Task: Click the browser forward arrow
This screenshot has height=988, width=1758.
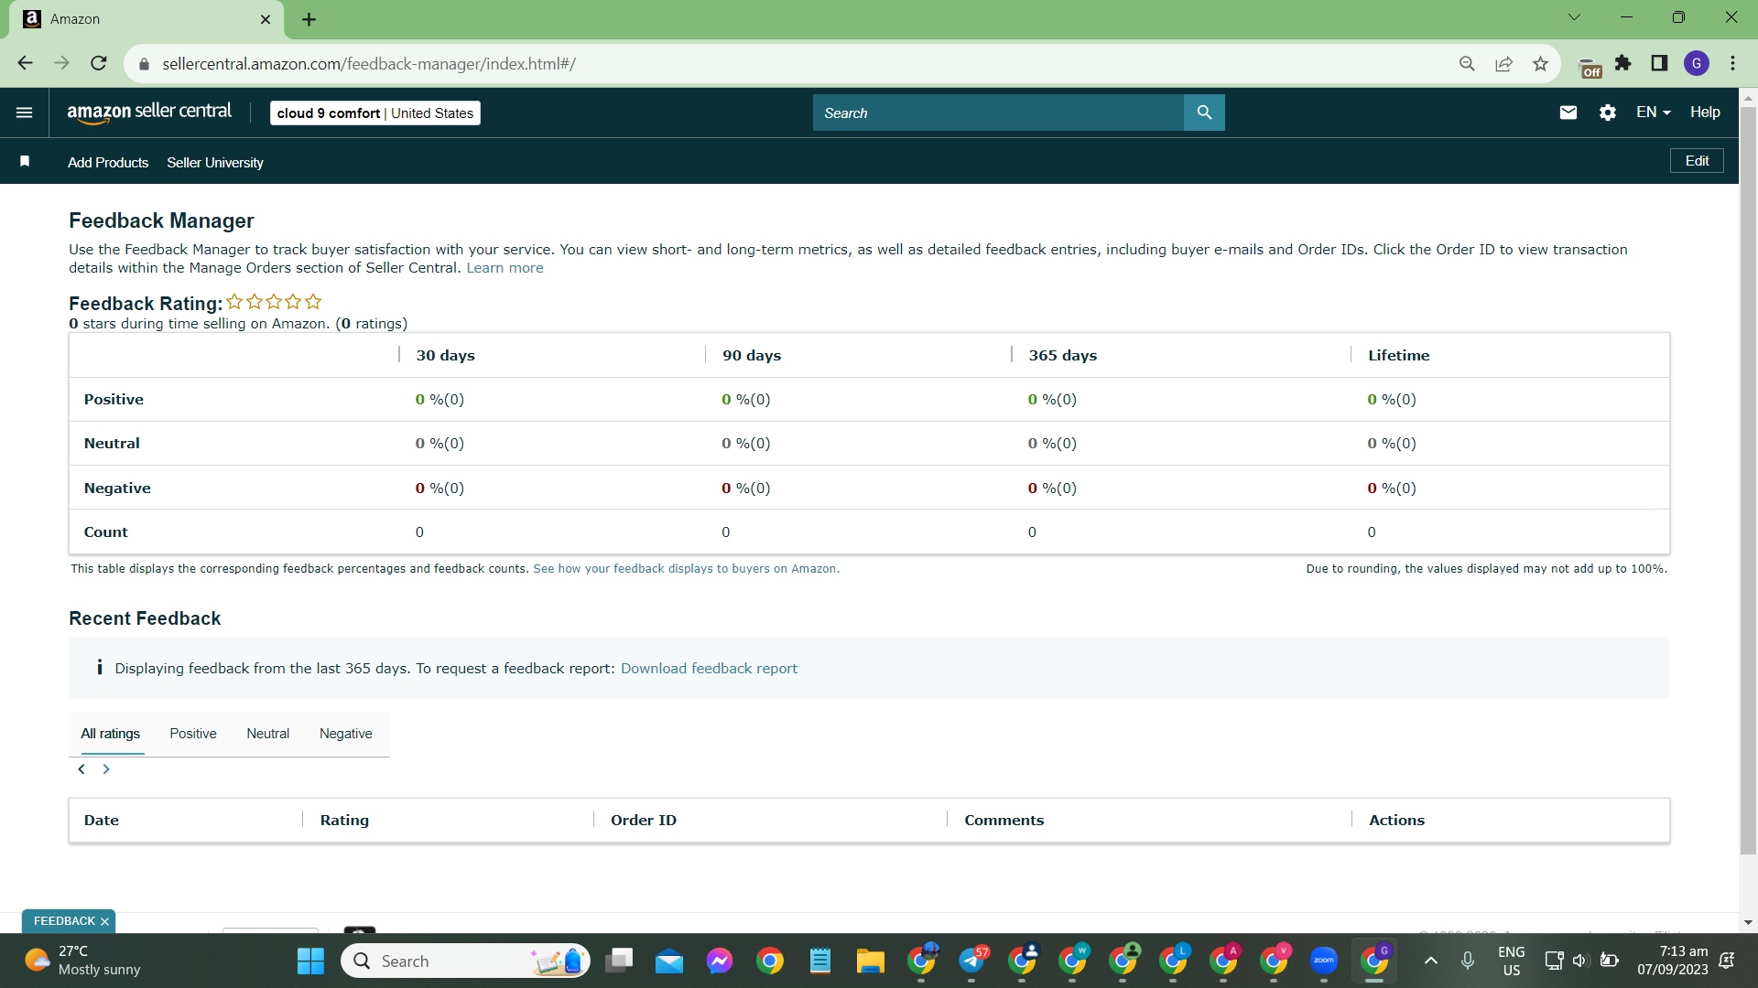Action: click(61, 63)
